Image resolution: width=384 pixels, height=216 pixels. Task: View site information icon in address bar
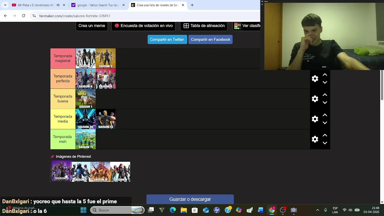(x=34, y=16)
